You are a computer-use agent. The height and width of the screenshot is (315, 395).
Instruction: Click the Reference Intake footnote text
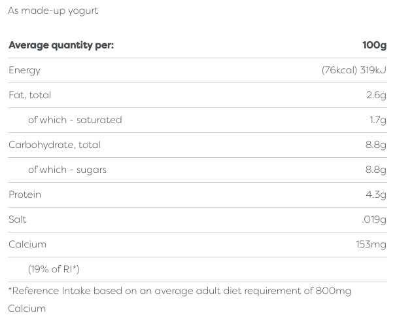(x=179, y=291)
